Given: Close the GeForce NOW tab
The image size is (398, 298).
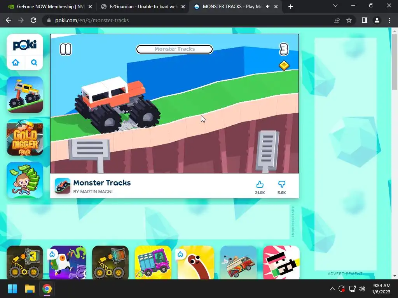Looking at the screenshot, I should 90,7.
